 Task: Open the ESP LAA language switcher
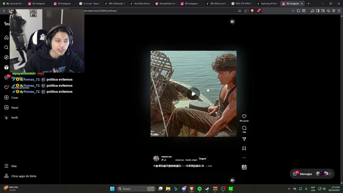313,189
